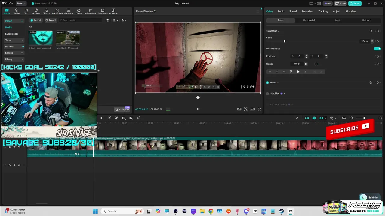Collapse the Transform section
The image size is (385, 216).
pyautogui.click(x=279, y=31)
